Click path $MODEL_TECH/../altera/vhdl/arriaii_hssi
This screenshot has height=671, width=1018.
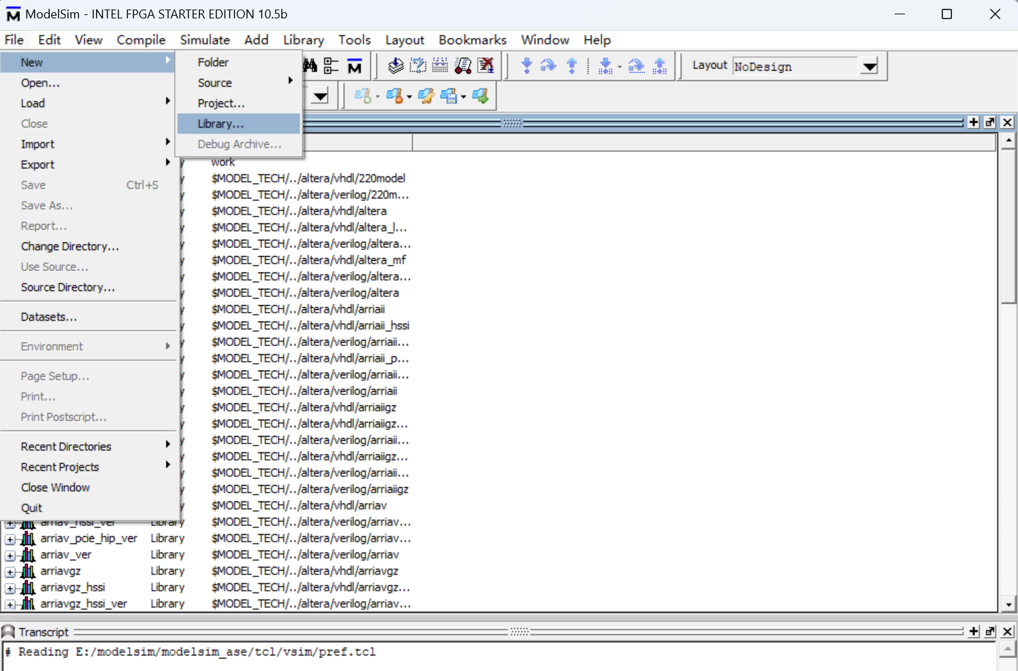[311, 325]
